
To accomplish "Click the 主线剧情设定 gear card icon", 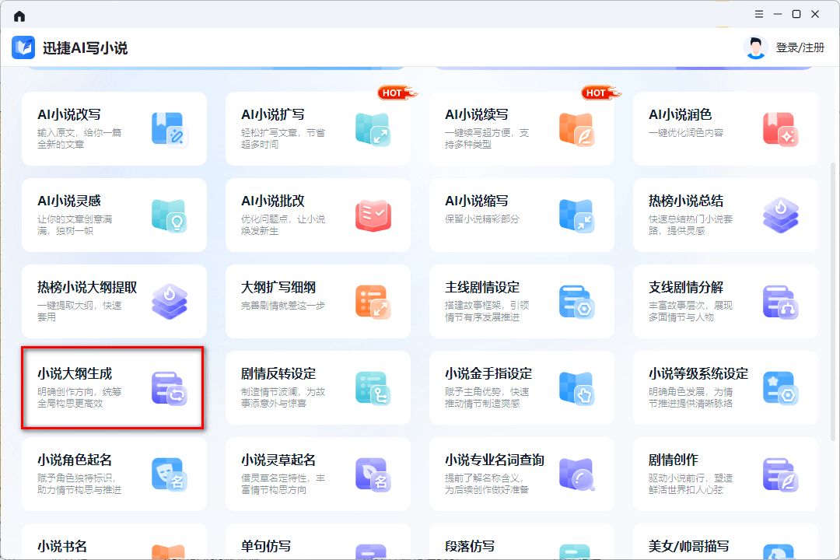I will click(576, 301).
